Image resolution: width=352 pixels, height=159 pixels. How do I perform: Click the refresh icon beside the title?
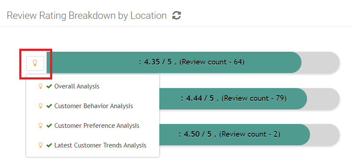click(177, 16)
